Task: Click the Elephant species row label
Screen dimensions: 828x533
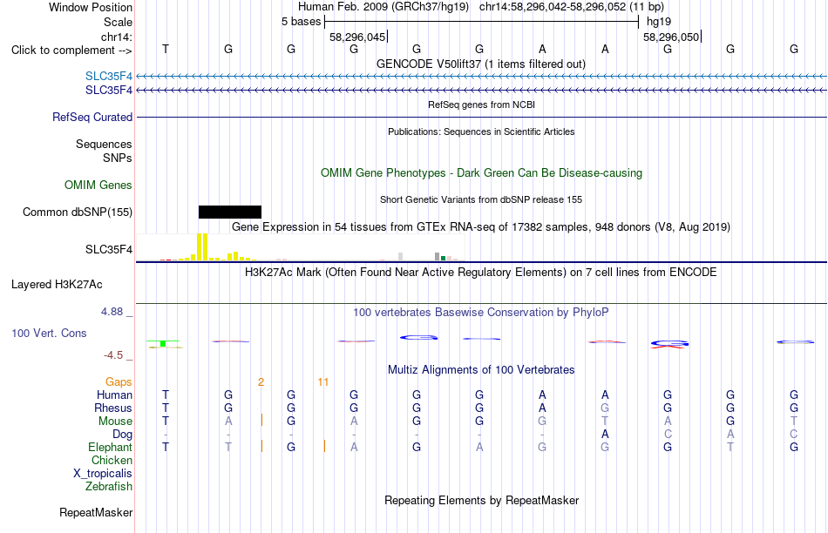Action: click(111, 447)
